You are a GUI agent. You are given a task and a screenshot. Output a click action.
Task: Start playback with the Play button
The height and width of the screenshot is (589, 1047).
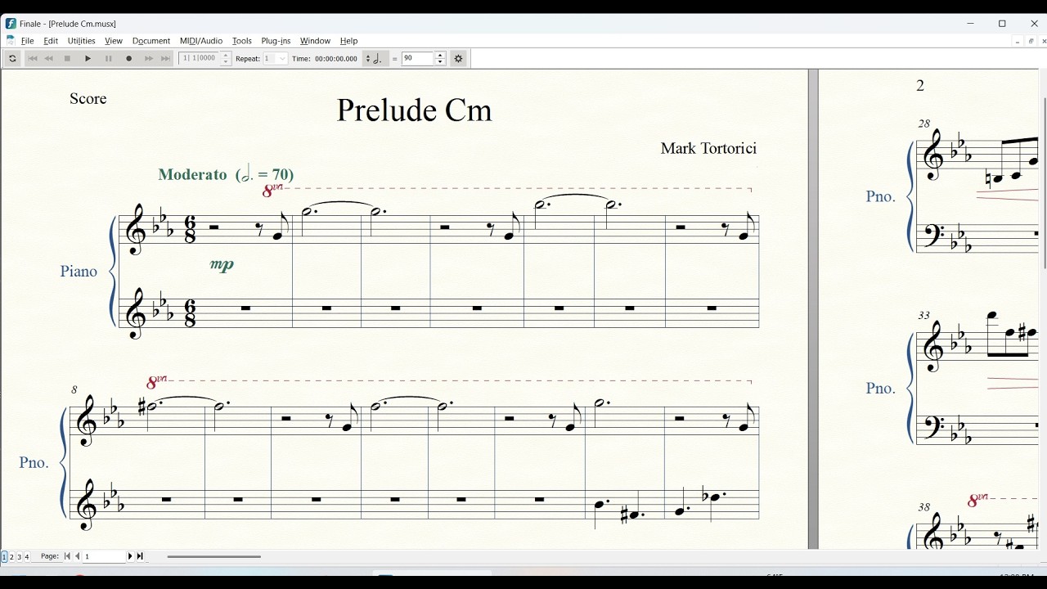pos(88,59)
